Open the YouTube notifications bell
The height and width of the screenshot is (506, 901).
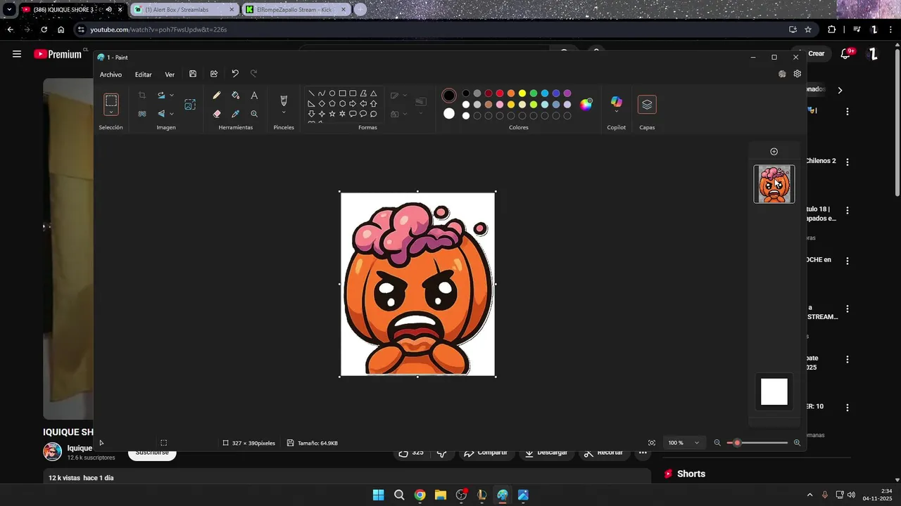pyautogui.click(x=847, y=53)
